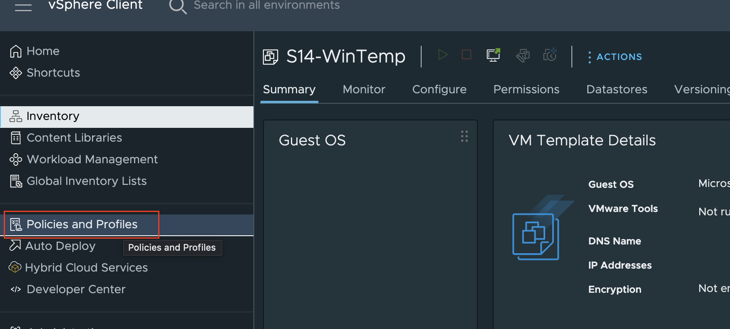The width and height of the screenshot is (730, 329).
Task: Switch to the Datastores tab
Action: [x=617, y=90]
